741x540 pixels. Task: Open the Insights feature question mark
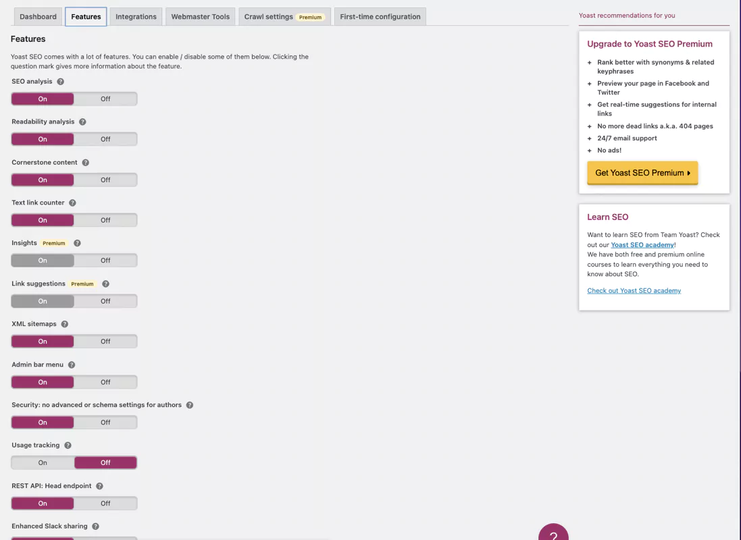[x=78, y=243]
